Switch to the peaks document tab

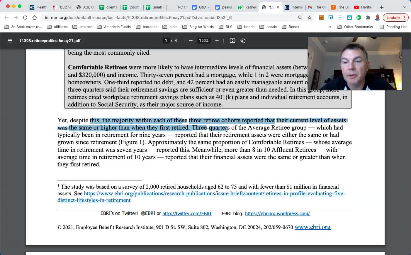(x=224, y=7)
